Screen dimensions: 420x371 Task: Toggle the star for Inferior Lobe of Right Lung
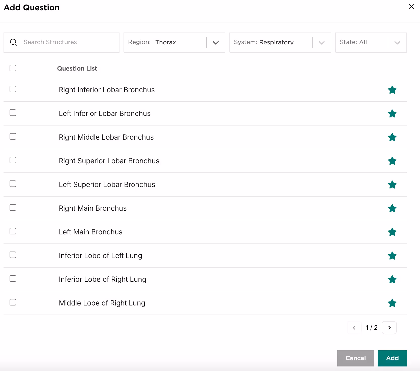tap(392, 280)
